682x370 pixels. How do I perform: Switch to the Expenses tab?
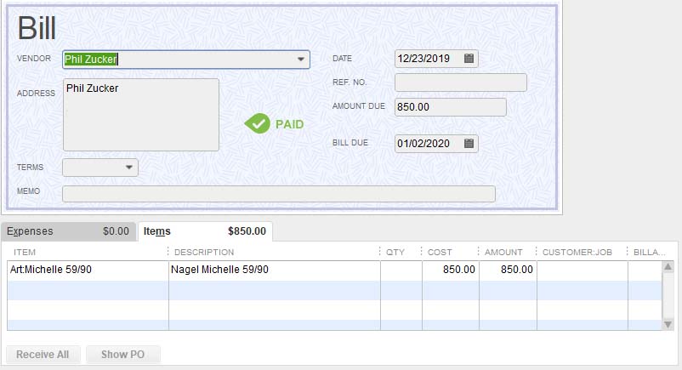pyautogui.click(x=68, y=231)
